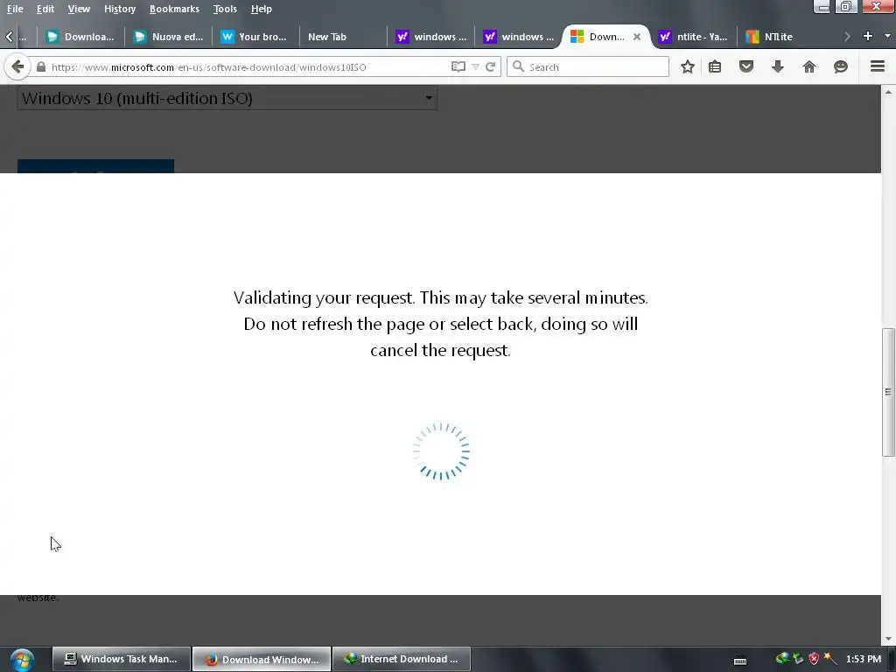Click the padlock site identity icon
896x672 pixels.
click(41, 66)
